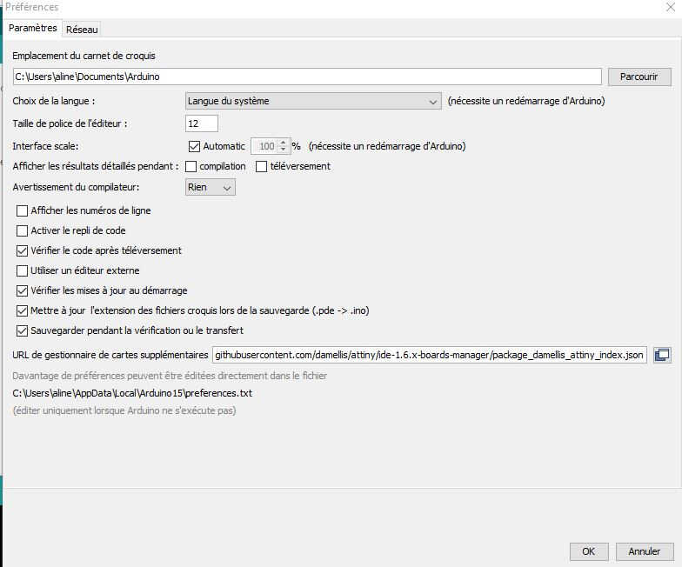The image size is (682, 567).
Task: Uncheck the Automatic interface scale checkbox
Action: tap(194, 146)
